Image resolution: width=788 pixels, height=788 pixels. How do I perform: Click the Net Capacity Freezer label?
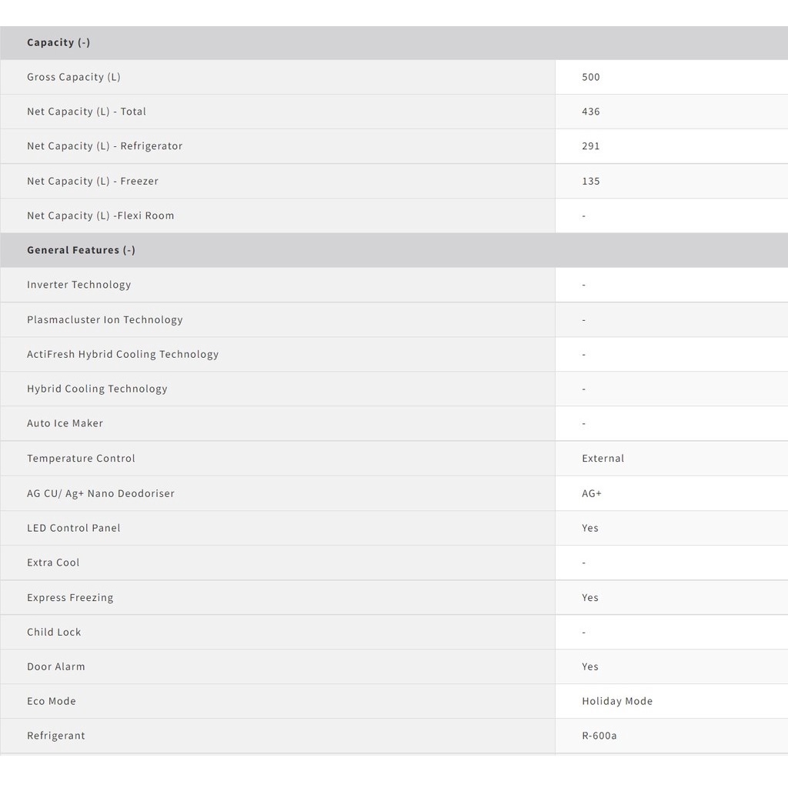click(92, 181)
